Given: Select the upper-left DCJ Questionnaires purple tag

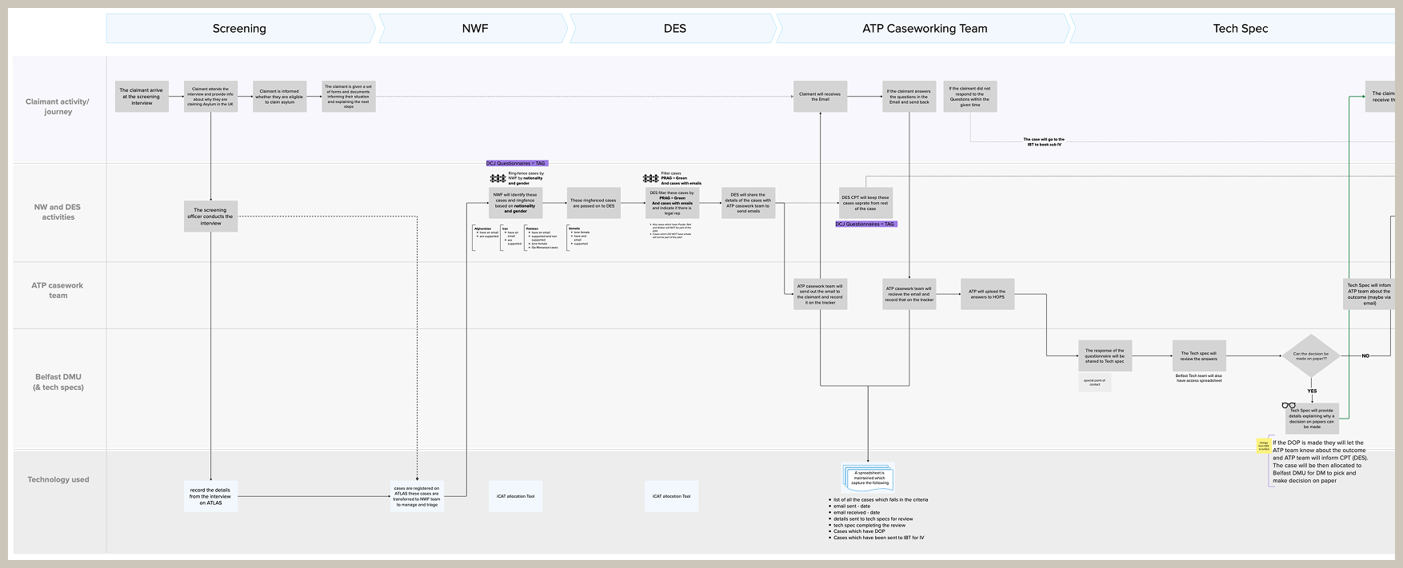Looking at the screenshot, I should pos(517,163).
